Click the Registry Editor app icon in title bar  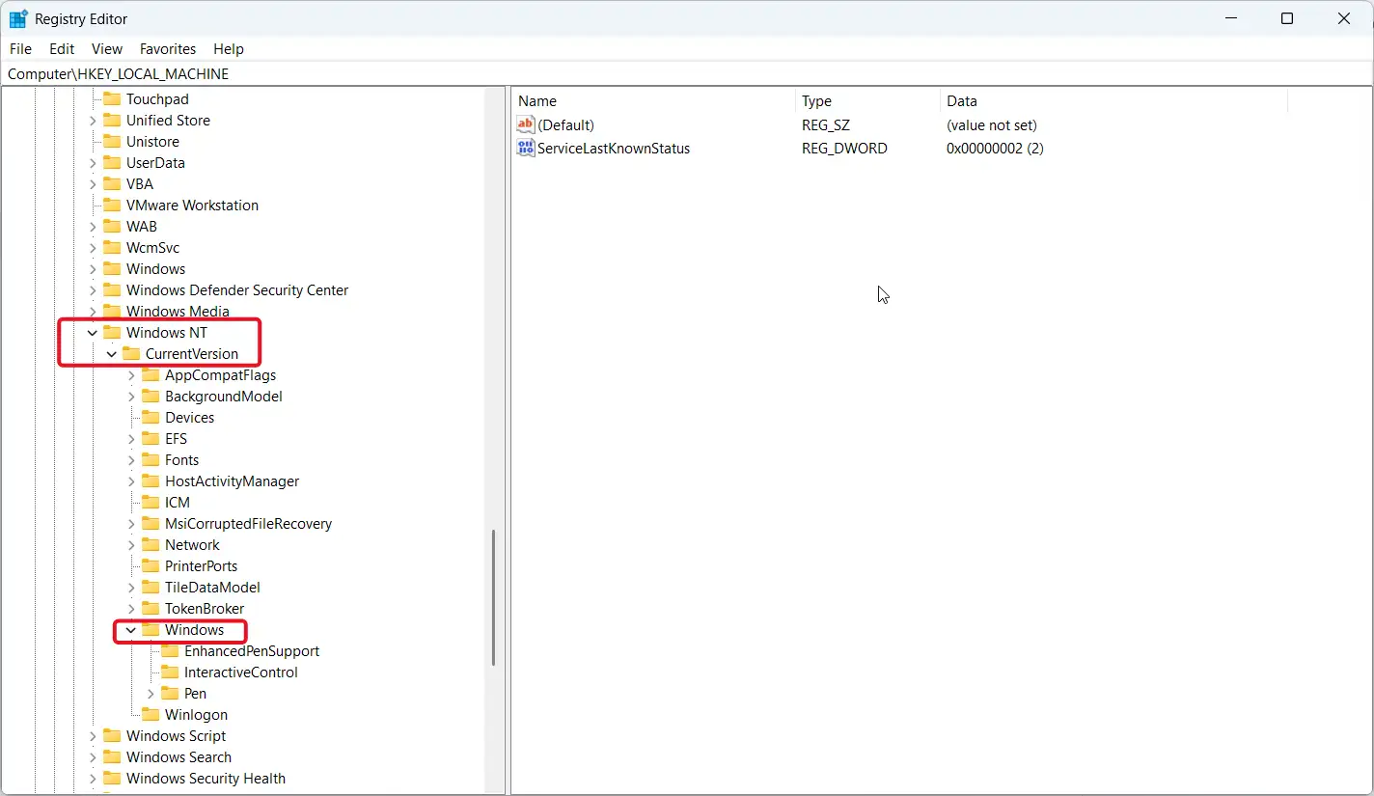point(18,19)
